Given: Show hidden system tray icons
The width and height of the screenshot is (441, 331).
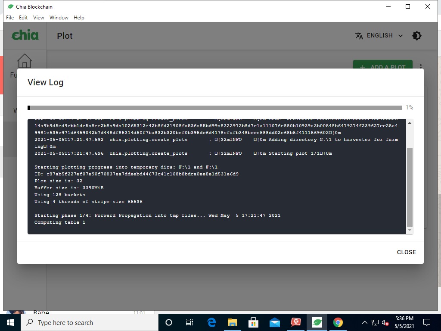Looking at the screenshot, I should (x=364, y=322).
